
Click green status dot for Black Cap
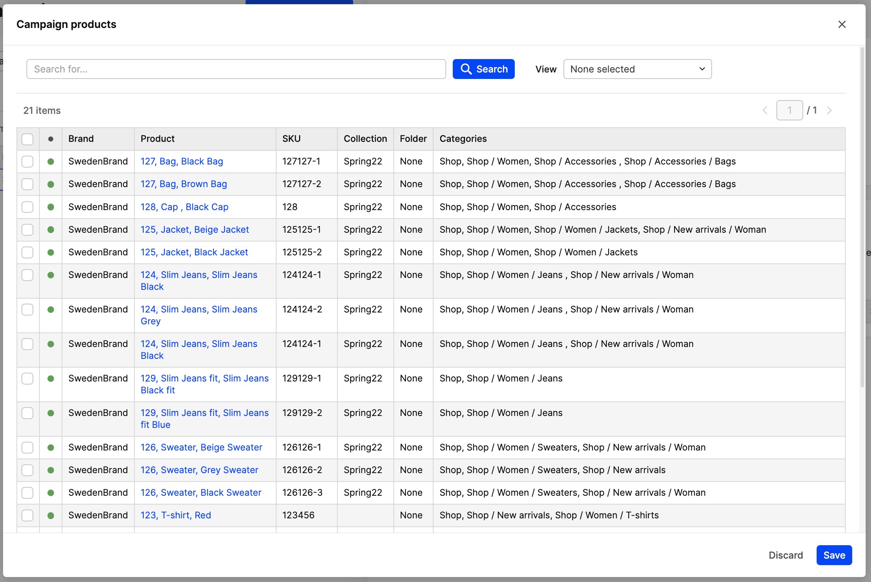pos(51,207)
